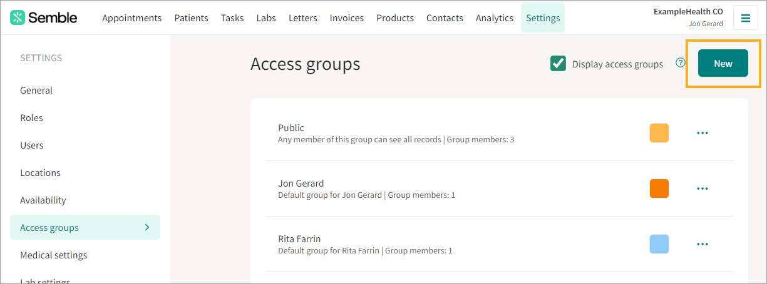This screenshot has width=767, height=284.
Task: Select Users in the settings sidebar
Action: (x=32, y=145)
